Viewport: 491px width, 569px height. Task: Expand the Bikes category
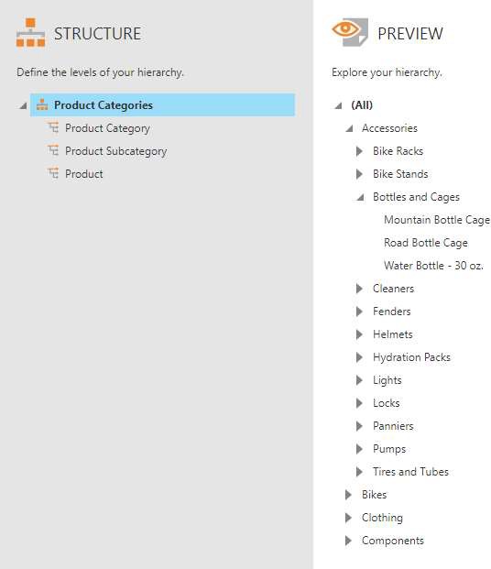tap(348, 495)
